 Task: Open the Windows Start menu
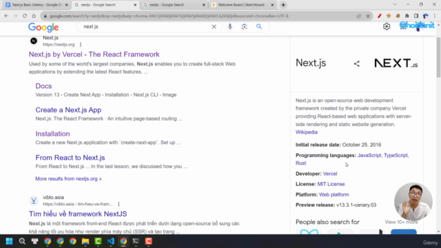coord(9,241)
